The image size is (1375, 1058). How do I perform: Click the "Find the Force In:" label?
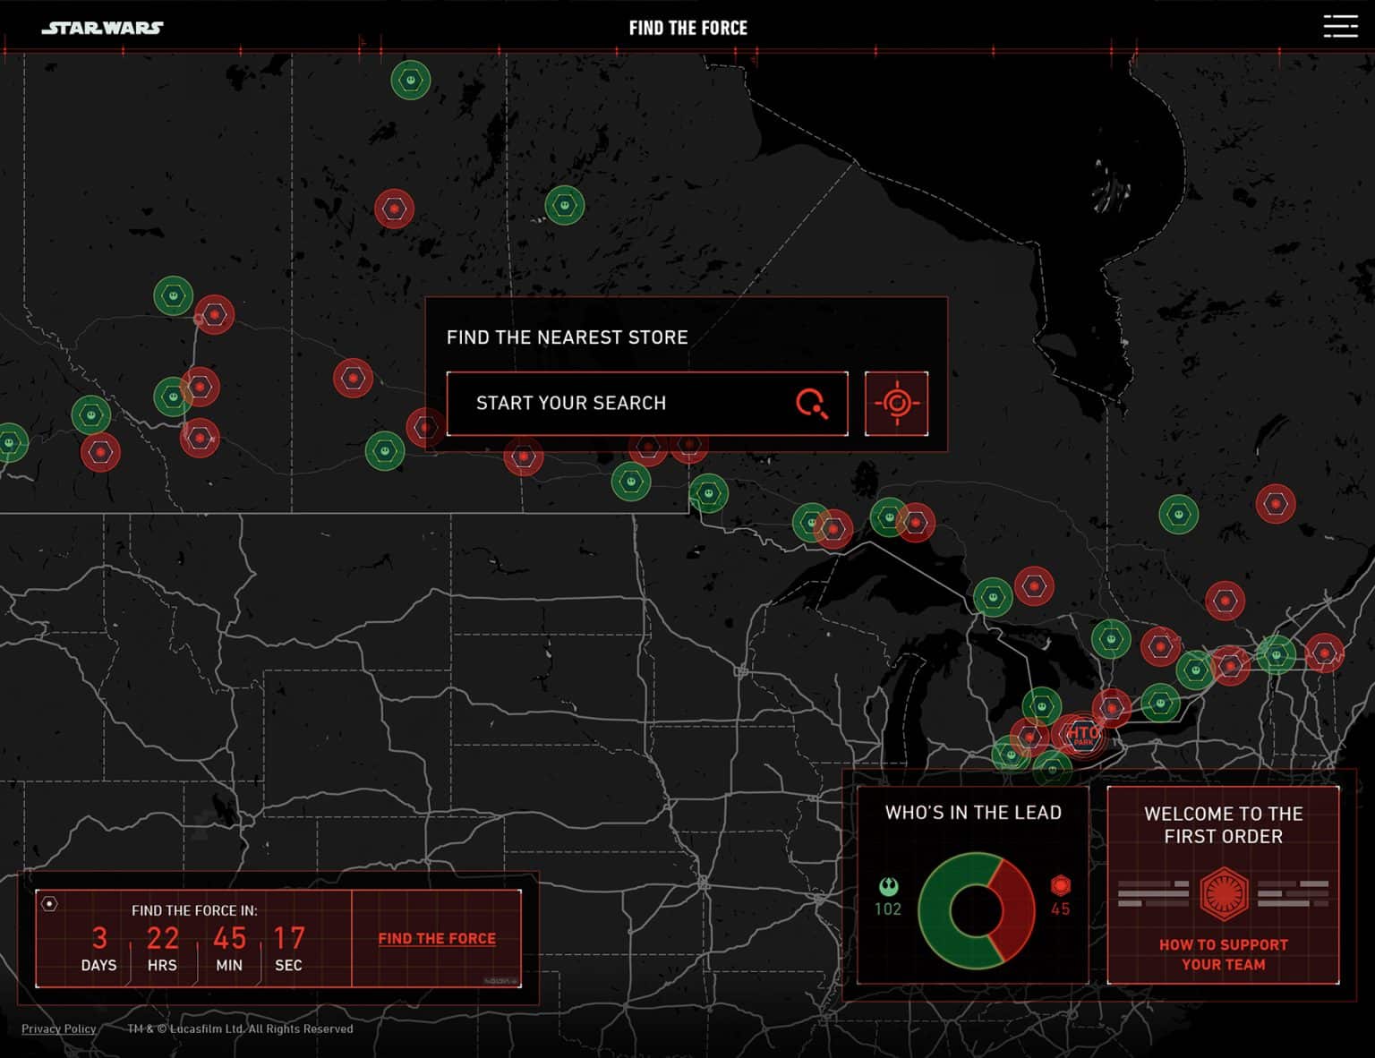coord(194,910)
